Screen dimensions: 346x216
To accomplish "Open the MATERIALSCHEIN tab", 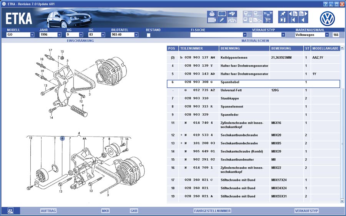I will 255,41.
